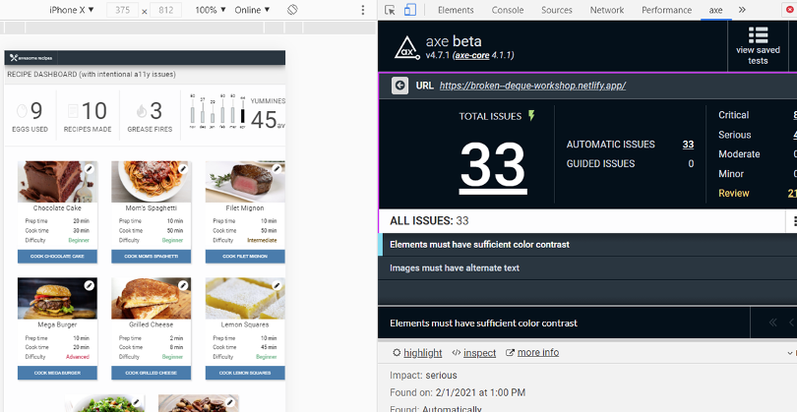Open the more info link
The height and width of the screenshot is (413, 797).
coord(532,353)
